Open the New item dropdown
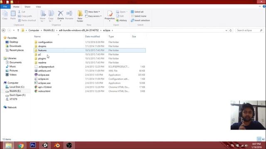The height and width of the screenshot is (149, 266). coord(92,12)
